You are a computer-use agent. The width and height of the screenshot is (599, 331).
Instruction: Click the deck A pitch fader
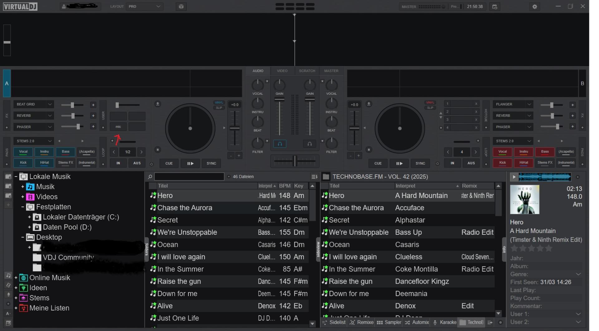[235, 128]
